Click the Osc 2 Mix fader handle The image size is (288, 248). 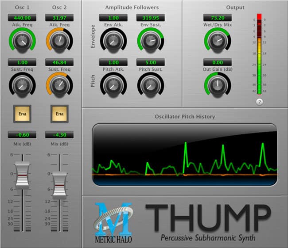[59, 186]
